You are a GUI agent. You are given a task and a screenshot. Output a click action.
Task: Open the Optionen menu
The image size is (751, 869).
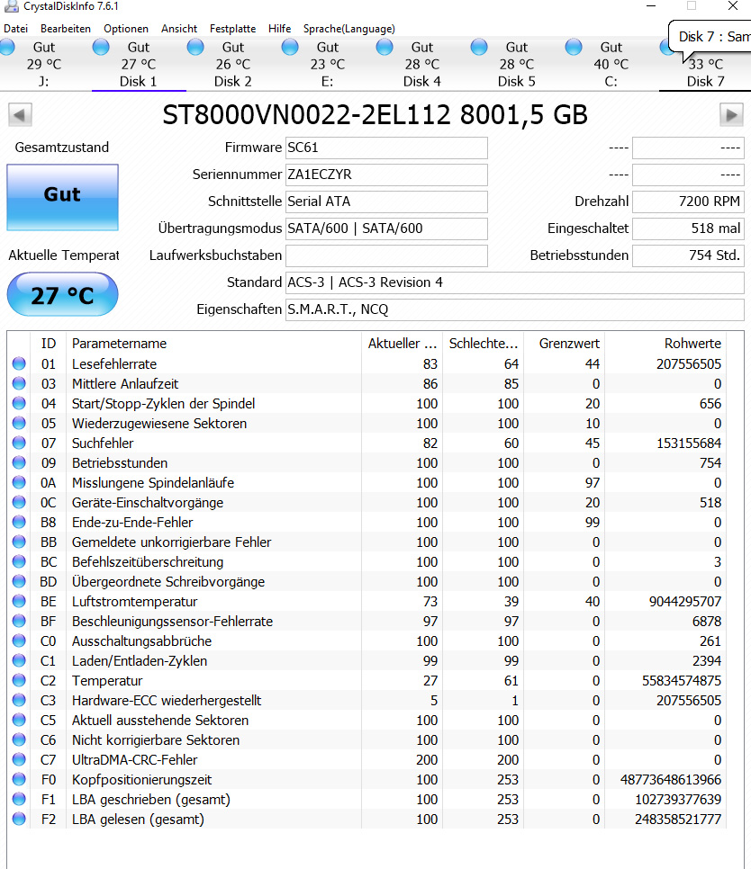126,29
